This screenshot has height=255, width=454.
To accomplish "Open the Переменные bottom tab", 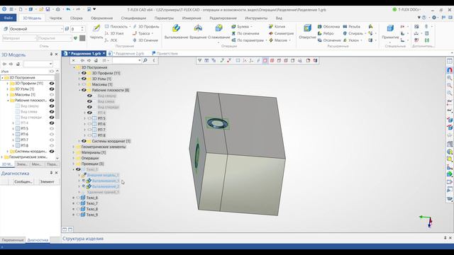I will 13,240.
